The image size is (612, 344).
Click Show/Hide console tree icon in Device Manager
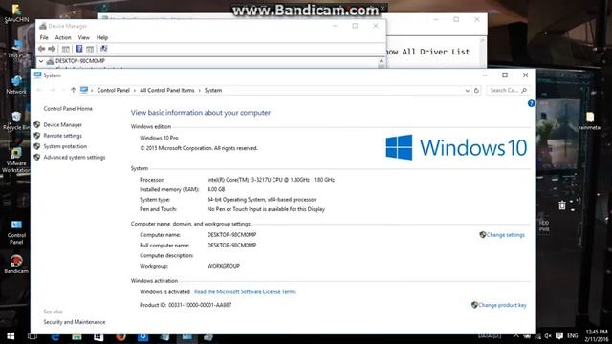pyautogui.click(x=66, y=49)
